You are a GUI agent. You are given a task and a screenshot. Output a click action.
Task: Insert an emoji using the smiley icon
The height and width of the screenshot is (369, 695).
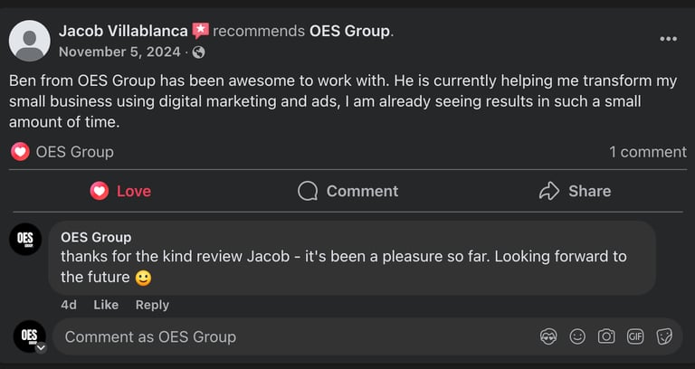tap(577, 336)
